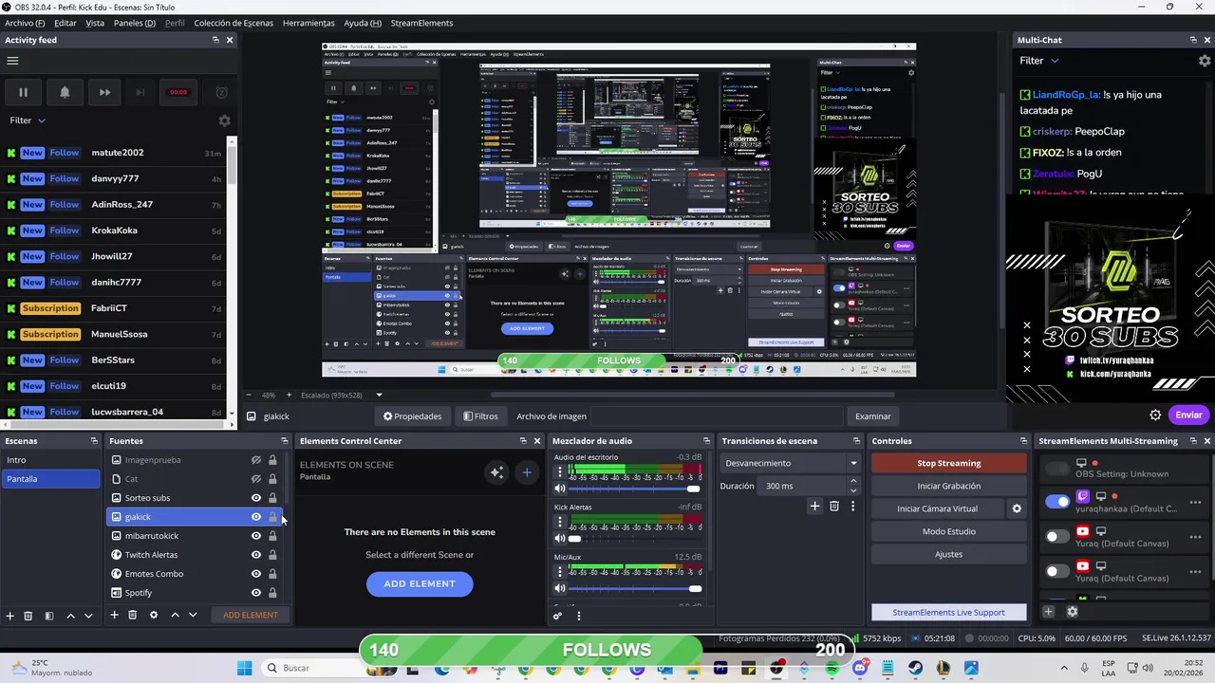Screen dimensions: 1215x683
Task: Add a new scene with plus icon
Action: [10, 615]
